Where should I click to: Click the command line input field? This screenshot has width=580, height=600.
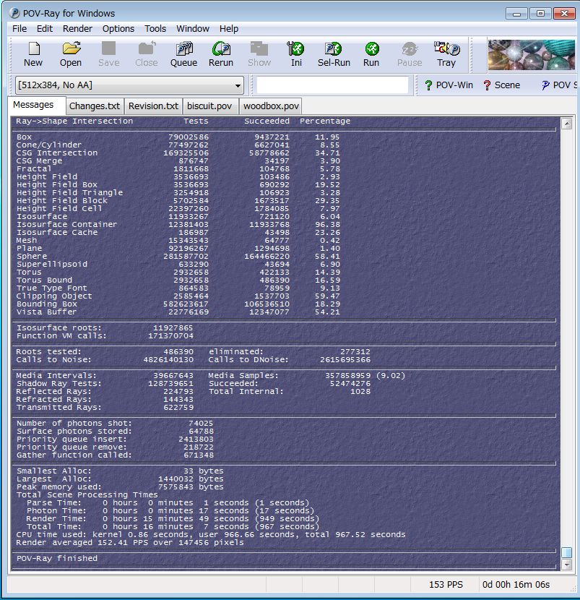coord(332,85)
